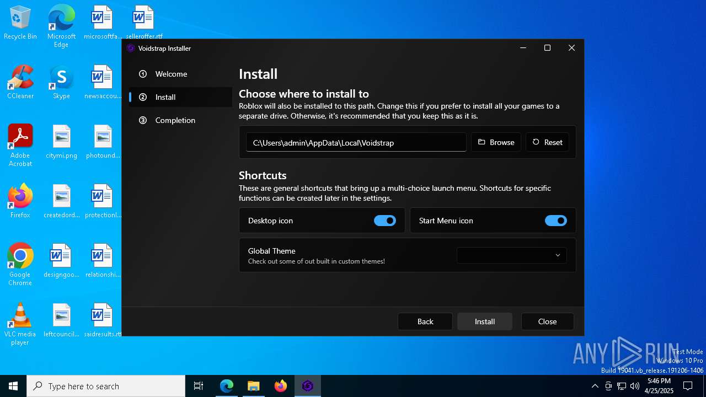This screenshot has width=706, height=397.
Task: Open the VLC media player desktop icon
Action: click(x=20, y=323)
